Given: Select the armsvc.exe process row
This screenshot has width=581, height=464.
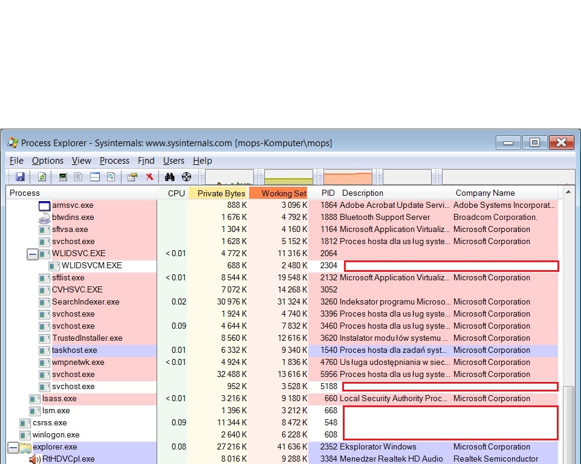Looking at the screenshot, I should point(282,205).
